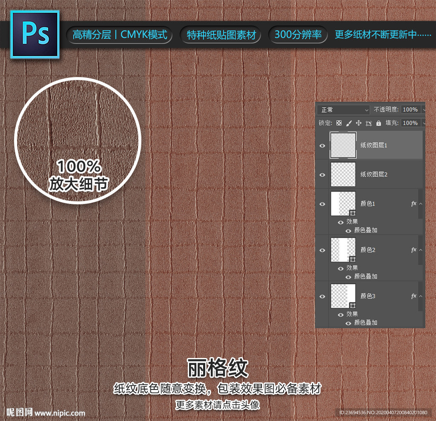Click layer name 纸纹图层2
The height and width of the screenshot is (421, 436).
point(374,175)
